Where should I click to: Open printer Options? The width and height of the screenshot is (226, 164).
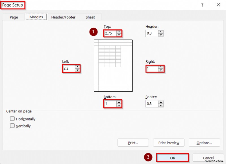pos(204,143)
